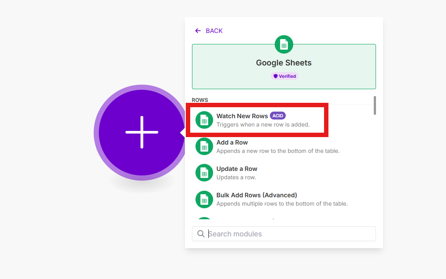Click the ACID tag on Watch New Rows
This screenshot has height=279, width=446.
[x=278, y=116]
